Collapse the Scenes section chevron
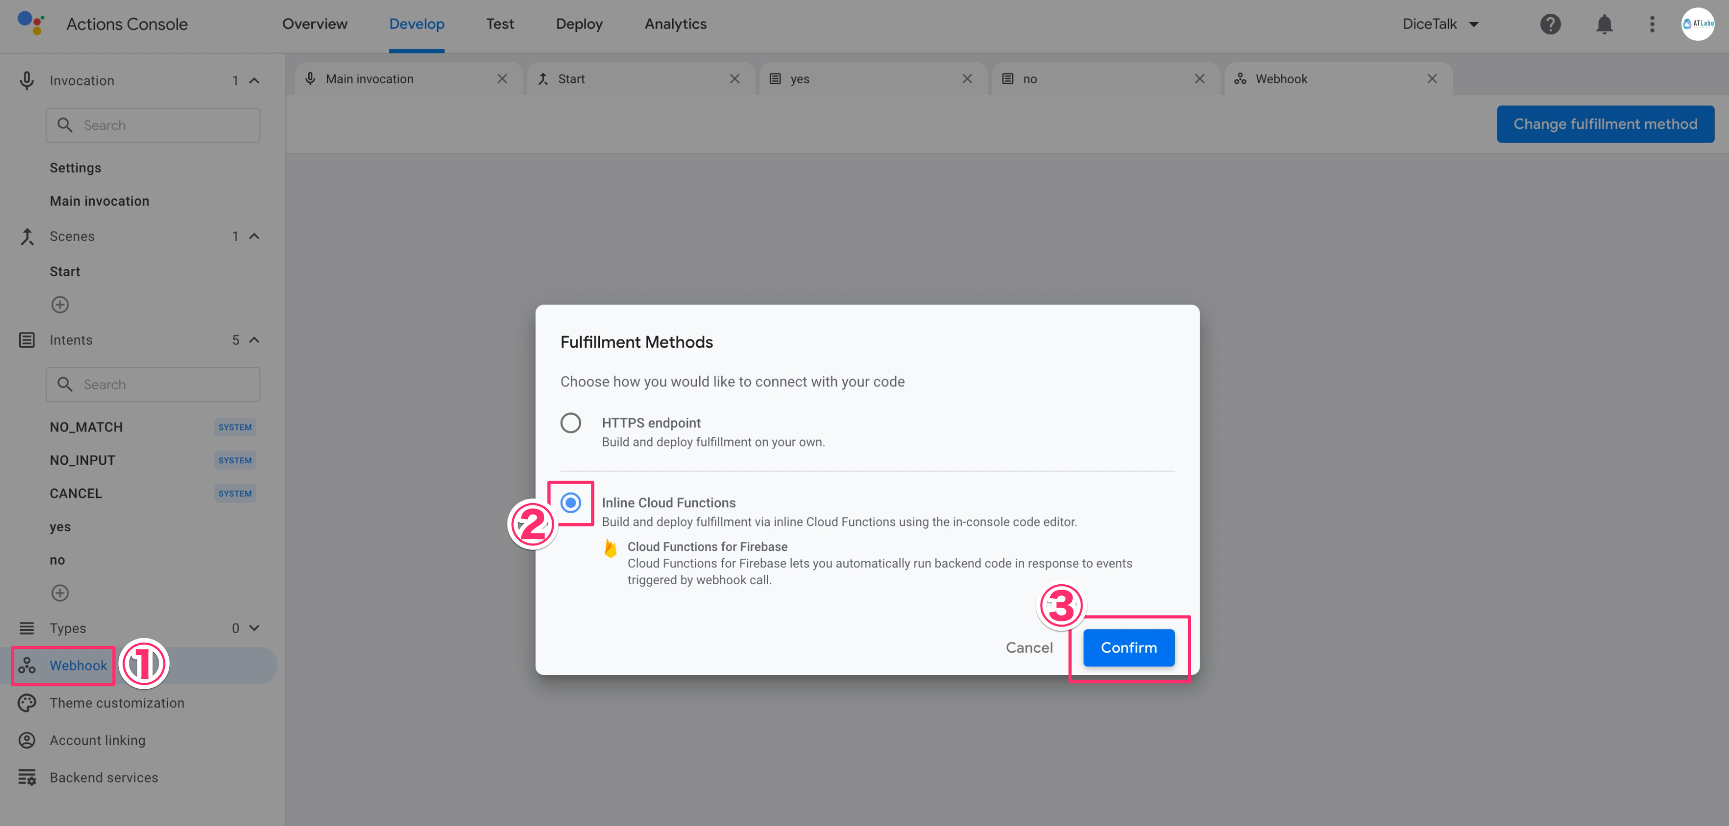The height and width of the screenshot is (826, 1729). (x=255, y=236)
